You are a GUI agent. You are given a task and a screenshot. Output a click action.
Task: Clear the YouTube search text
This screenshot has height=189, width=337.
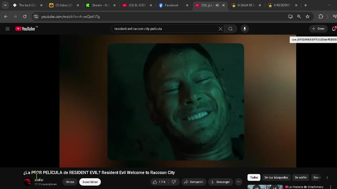[220, 29]
